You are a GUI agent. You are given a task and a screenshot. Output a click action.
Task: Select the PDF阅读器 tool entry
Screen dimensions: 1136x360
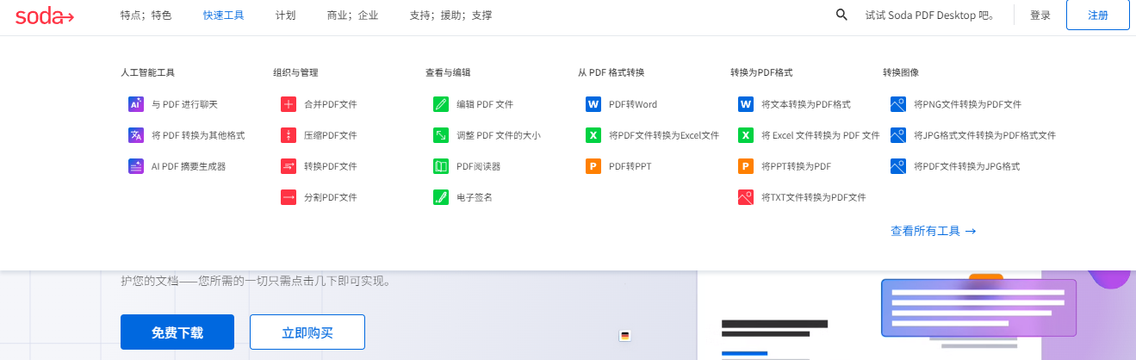coord(478,166)
